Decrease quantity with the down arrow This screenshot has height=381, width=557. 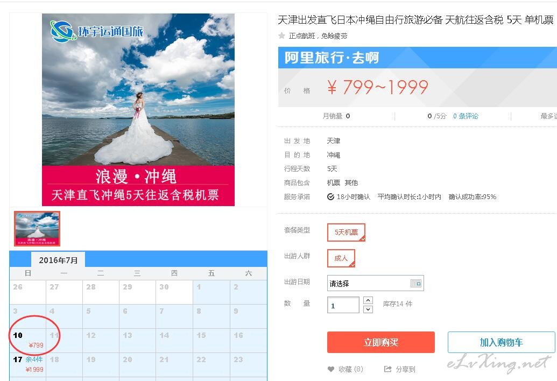(368, 309)
